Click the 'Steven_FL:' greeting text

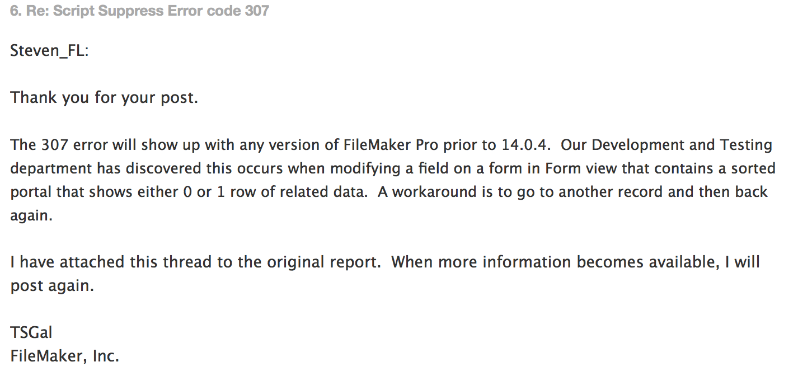(x=50, y=51)
